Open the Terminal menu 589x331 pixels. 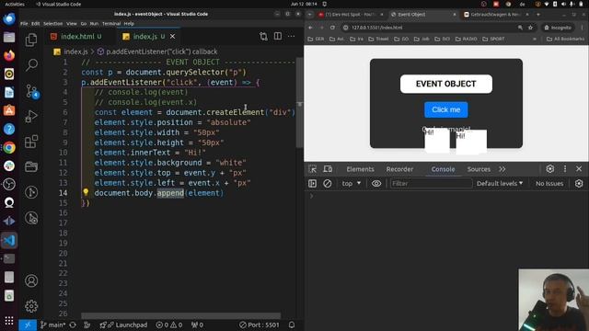(111, 23)
